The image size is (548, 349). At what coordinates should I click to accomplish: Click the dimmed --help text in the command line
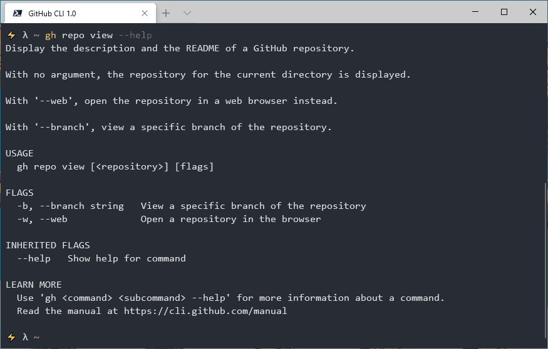click(x=135, y=35)
